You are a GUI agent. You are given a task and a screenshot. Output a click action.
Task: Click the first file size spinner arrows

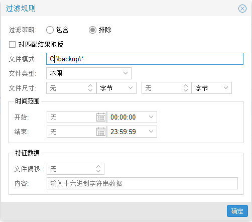click(90, 88)
